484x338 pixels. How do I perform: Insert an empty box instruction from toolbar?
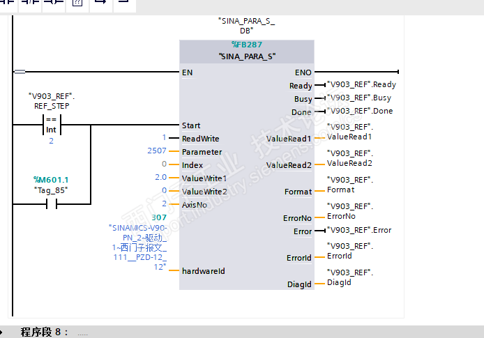click(x=77, y=3)
